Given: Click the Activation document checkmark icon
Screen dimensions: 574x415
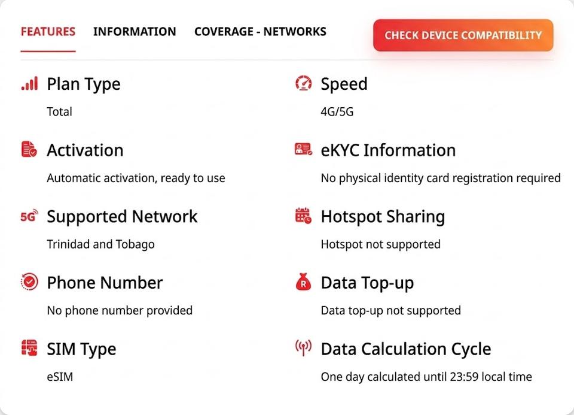Looking at the screenshot, I should 29,149.
